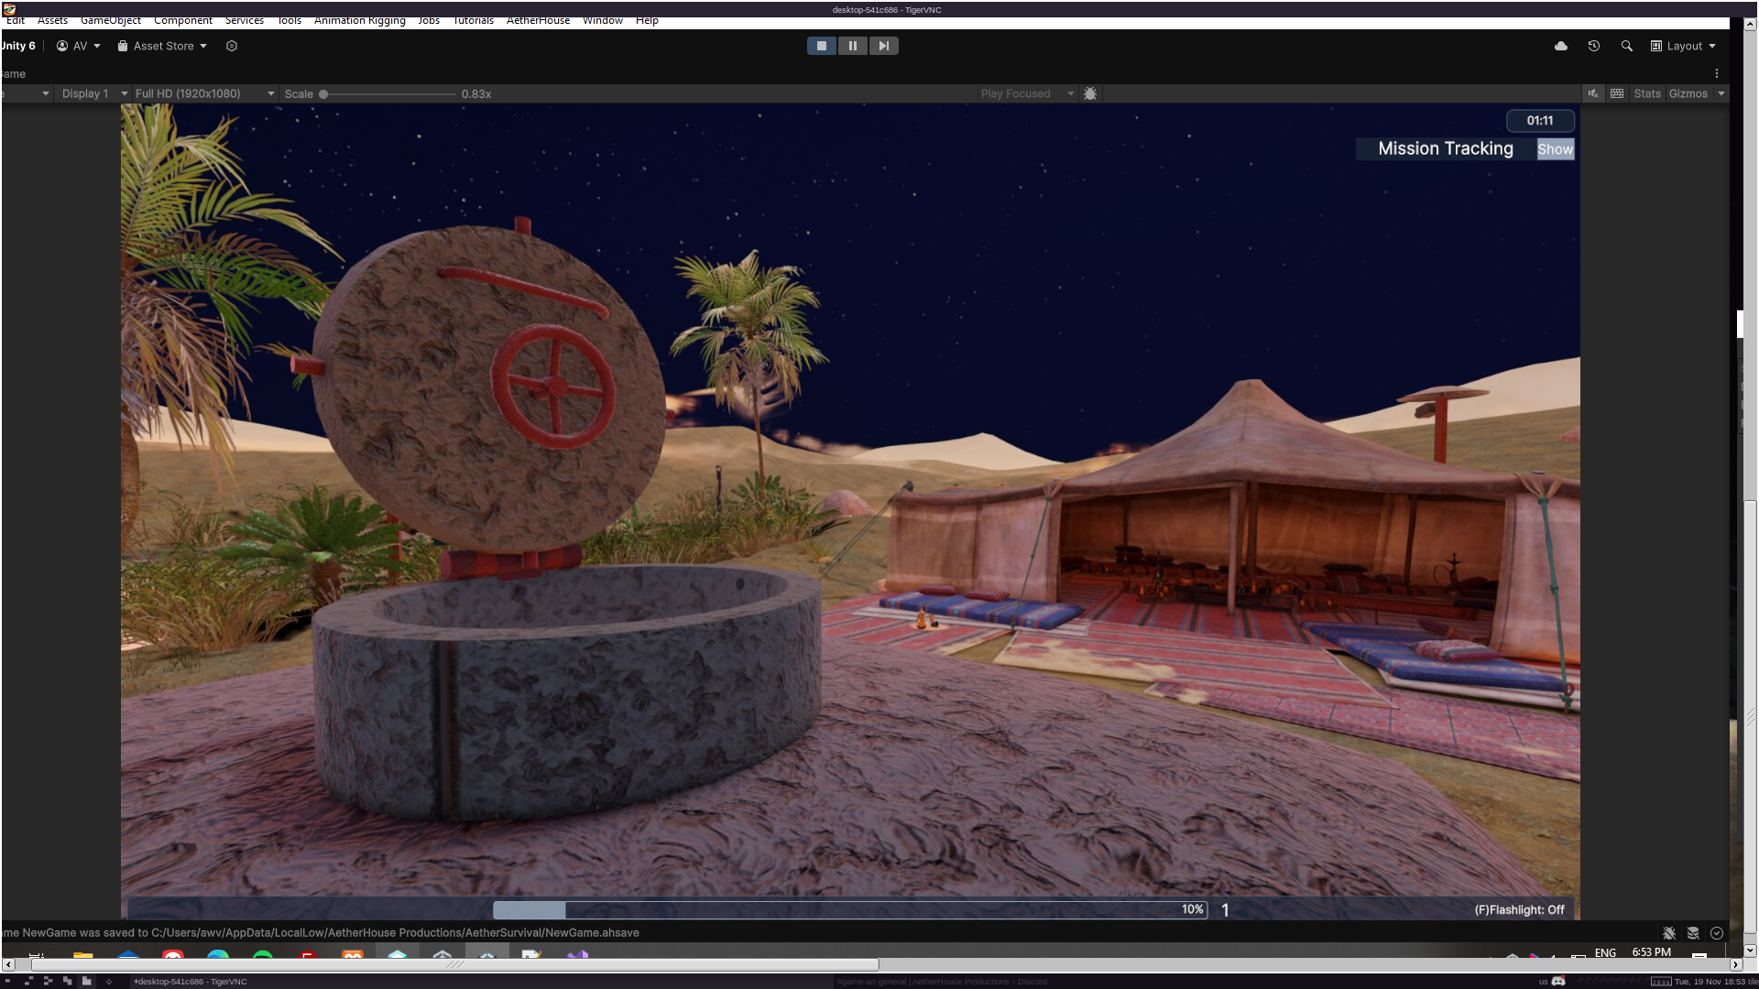Click the Step frame button
Image resolution: width=1759 pixels, height=989 pixels.
[883, 46]
